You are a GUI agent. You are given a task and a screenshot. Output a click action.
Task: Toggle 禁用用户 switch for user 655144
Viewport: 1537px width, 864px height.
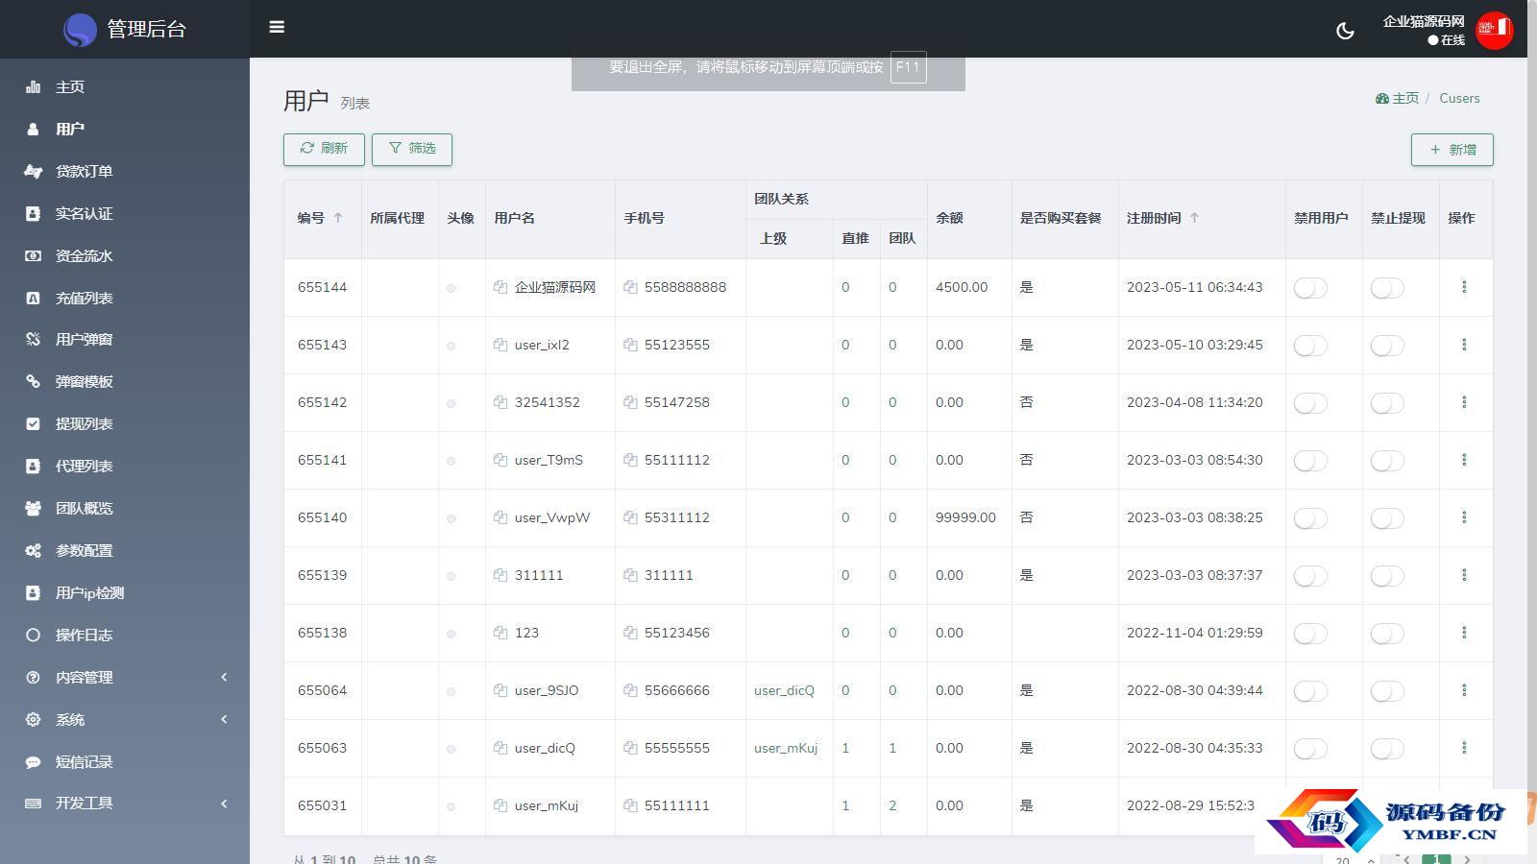(1310, 288)
